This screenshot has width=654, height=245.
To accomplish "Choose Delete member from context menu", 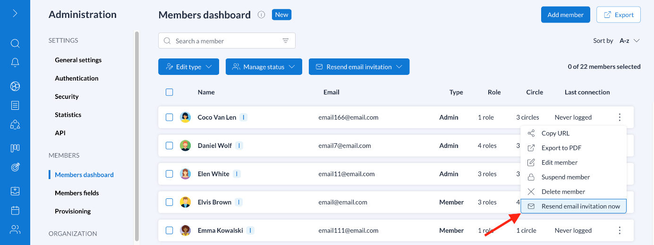I will (573, 192).
